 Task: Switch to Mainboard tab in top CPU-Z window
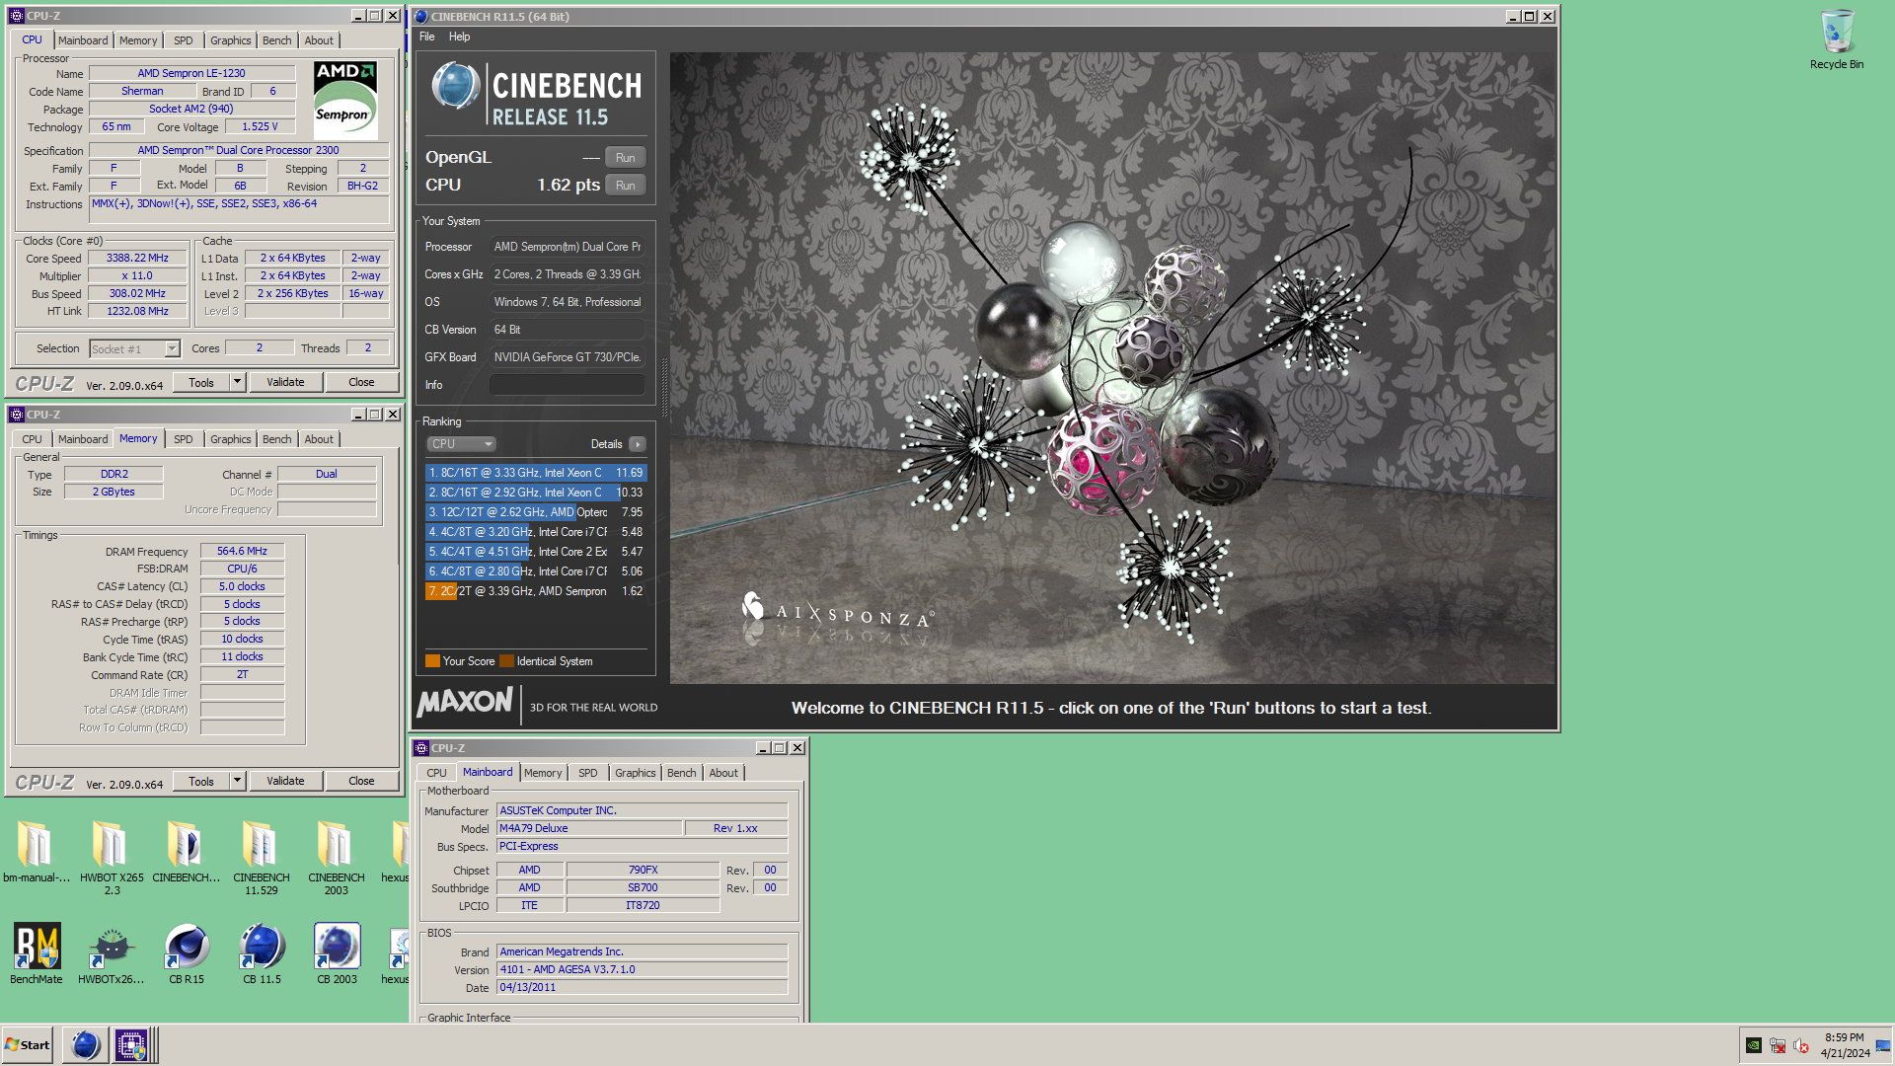pos(83,40)
